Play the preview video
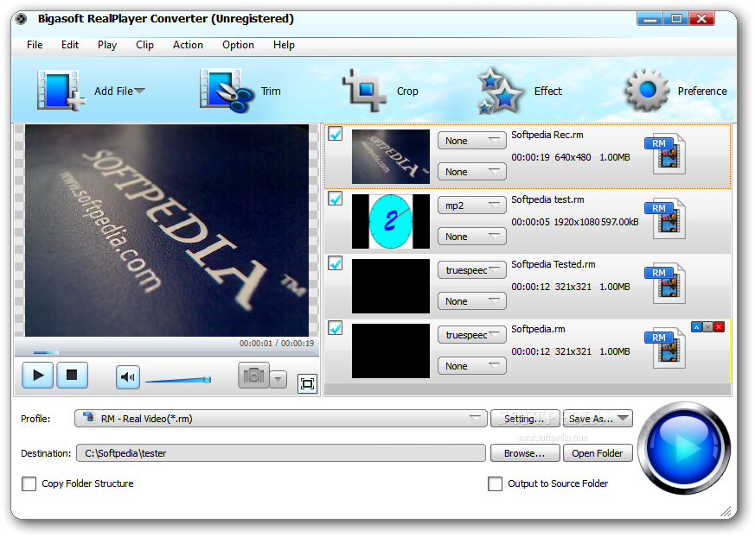 (37, 375)
